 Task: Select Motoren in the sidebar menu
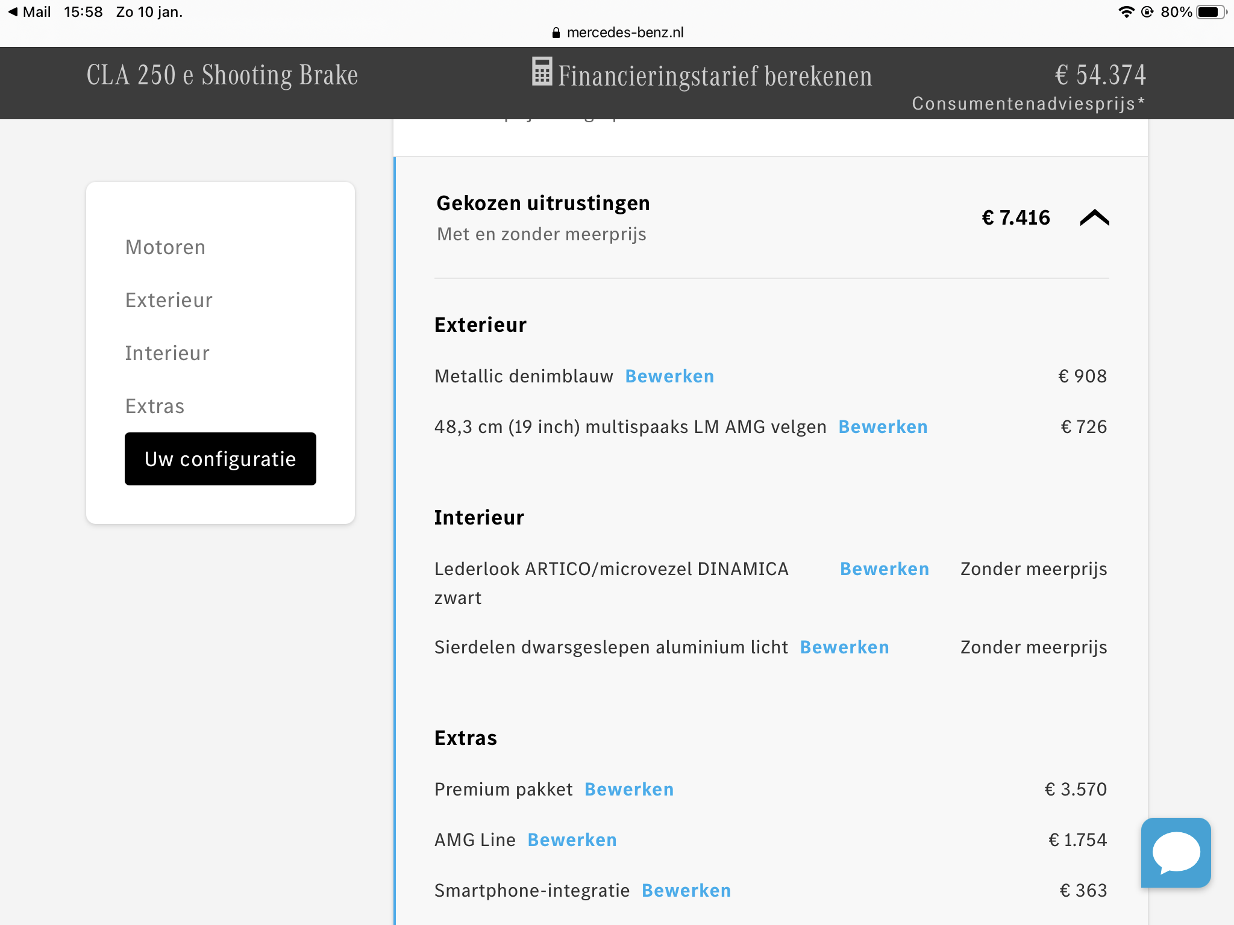tap(165, 248)
